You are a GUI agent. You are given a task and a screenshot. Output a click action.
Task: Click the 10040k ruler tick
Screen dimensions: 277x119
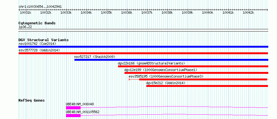point(208,12)
